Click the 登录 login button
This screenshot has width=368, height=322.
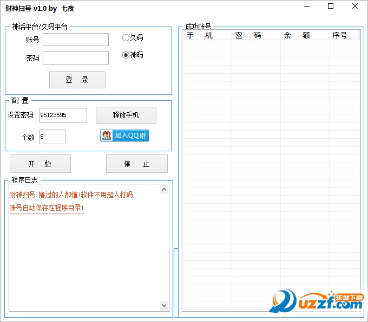(x=77, y=80)
